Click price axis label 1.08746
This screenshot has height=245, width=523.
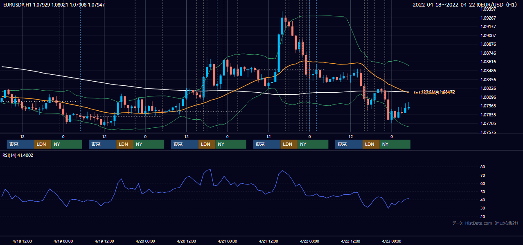[x=488, y=53]
